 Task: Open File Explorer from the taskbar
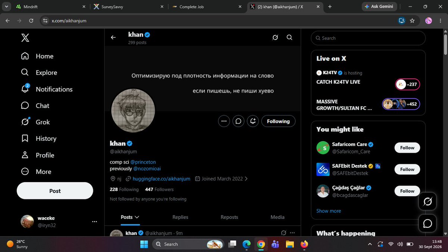pyautogui.click(x=290, y=244)
